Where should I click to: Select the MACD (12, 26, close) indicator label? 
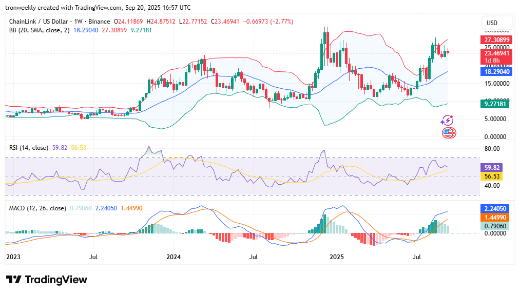[x=37, y=208]
